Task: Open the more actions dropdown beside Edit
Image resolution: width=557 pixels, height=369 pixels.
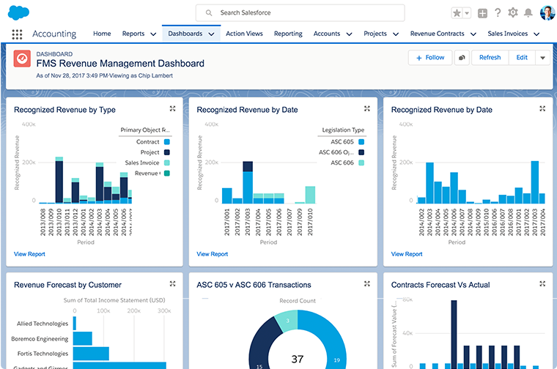Action: pos(542,58)
